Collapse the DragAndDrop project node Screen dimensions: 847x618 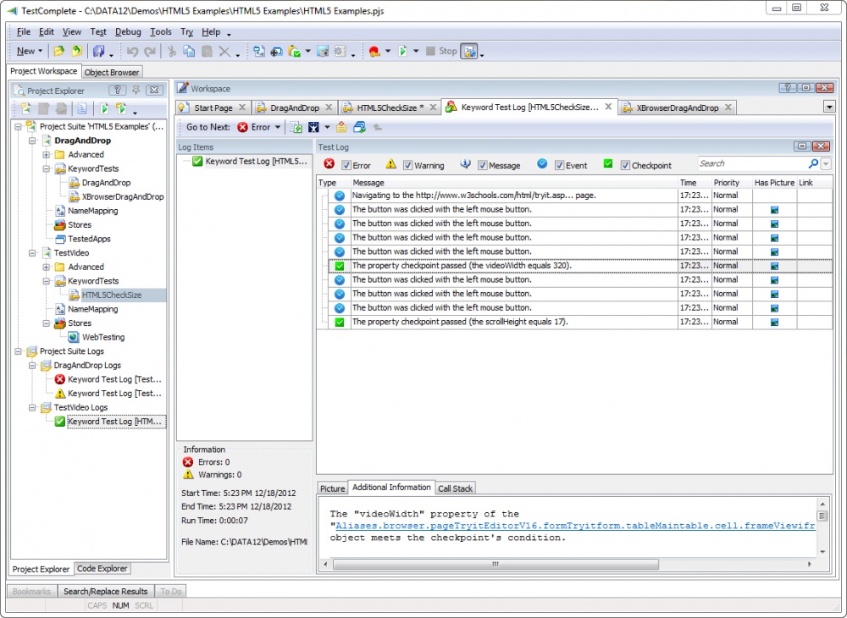32,141
